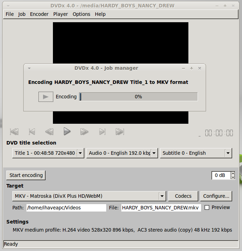Viewport: 242px width, 251px height.
Task: Minimize the Job manager window
Action: point(183,68)
